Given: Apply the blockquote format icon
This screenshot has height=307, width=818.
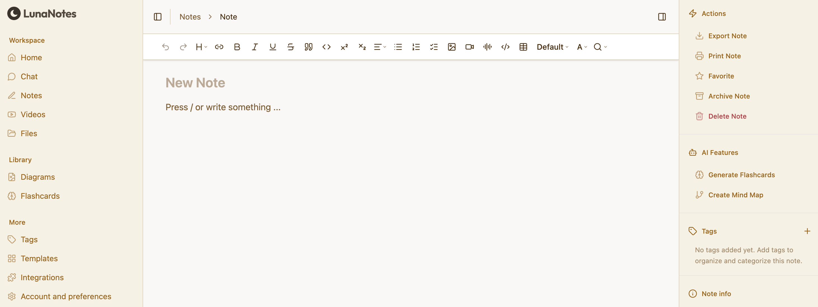Looking at the screenshot, I should (x=308, y=47).
